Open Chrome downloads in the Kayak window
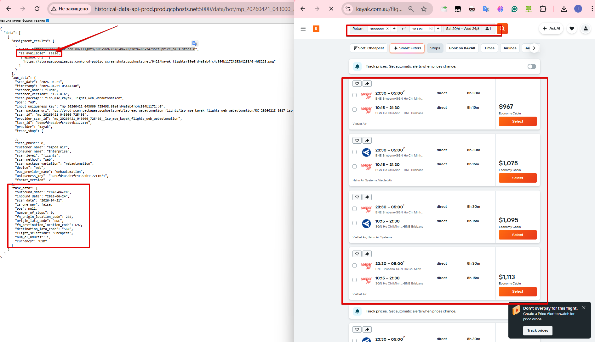Viewport: 595px width, 342px height. click(x=564, y=9)
